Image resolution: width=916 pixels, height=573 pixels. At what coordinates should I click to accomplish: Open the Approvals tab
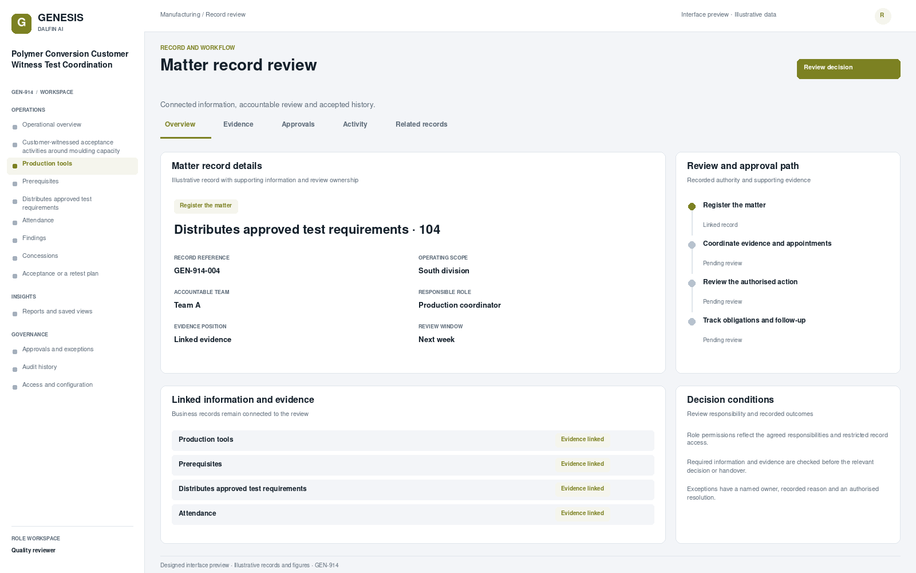pyautogui.click(x=298, y=124)
